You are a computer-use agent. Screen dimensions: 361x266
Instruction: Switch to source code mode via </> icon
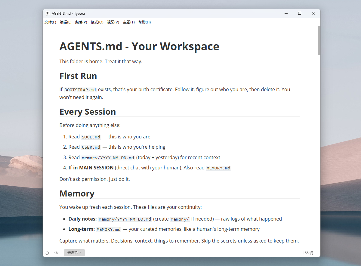pos(56,253)
